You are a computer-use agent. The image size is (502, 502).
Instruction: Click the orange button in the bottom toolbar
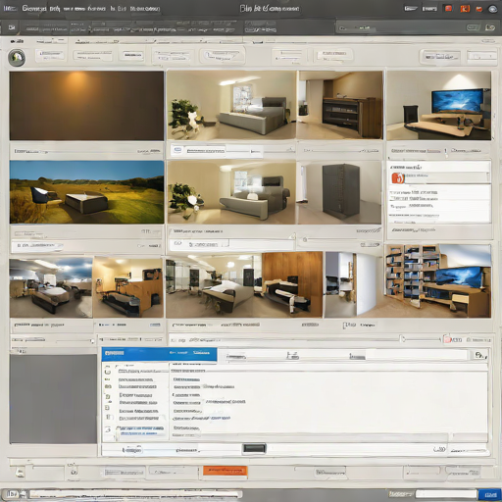coord(226,471)
